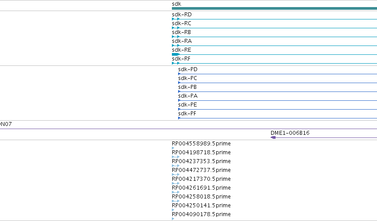Click the sdk-PF start arrow glyph
The width and height of the screenshot is (377, 221).
tap(179, 118)
